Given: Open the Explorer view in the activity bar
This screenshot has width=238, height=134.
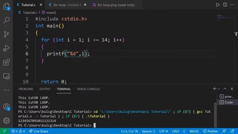Looking at the screenshot, I should (x=6, y=7).
